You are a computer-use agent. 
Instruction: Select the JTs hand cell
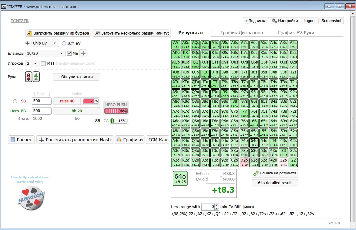tap(215, 74)
